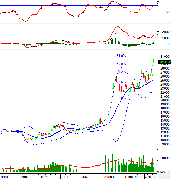
Task: Click the March label on time axis
Action: [x=5, y=177]
